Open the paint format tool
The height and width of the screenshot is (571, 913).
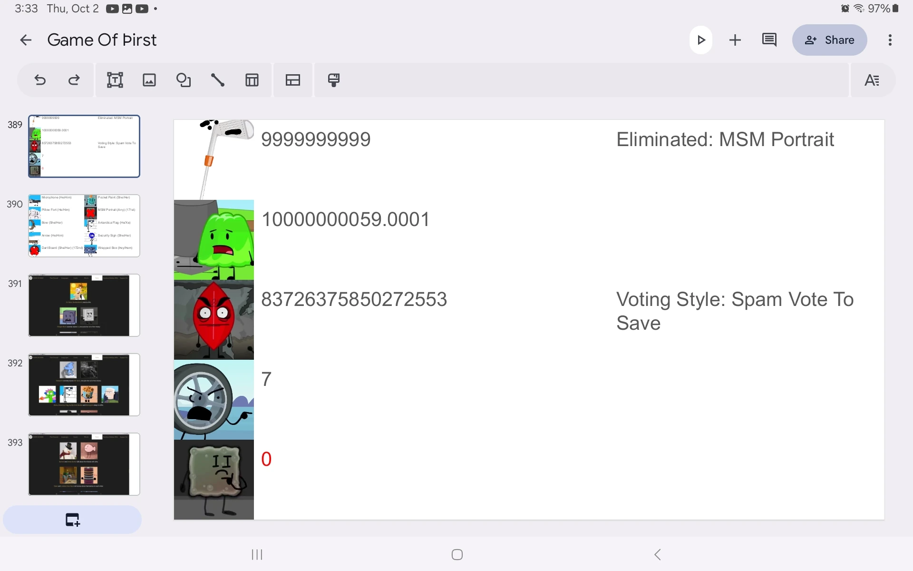pyautogui.click(x=334, y=80)
